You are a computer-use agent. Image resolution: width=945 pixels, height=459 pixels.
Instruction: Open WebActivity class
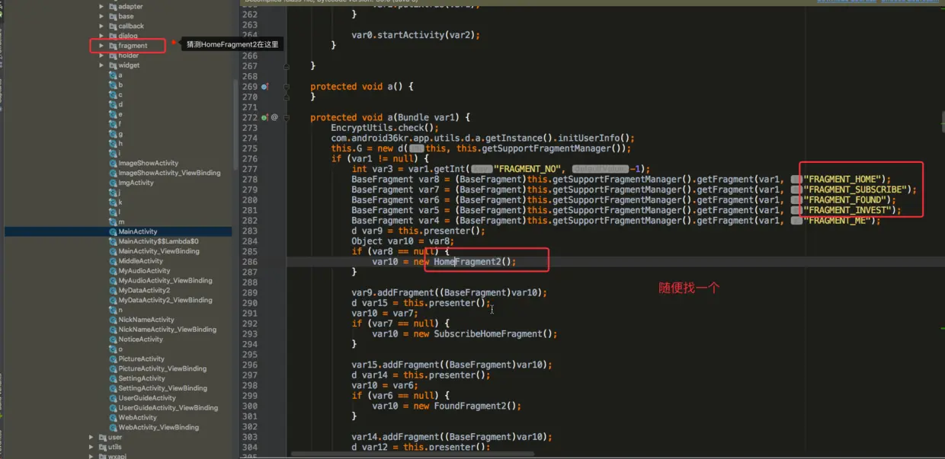[x=137, y=418]
